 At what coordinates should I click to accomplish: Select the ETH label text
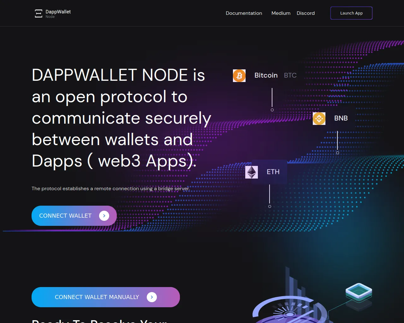(x=273, y=172)
